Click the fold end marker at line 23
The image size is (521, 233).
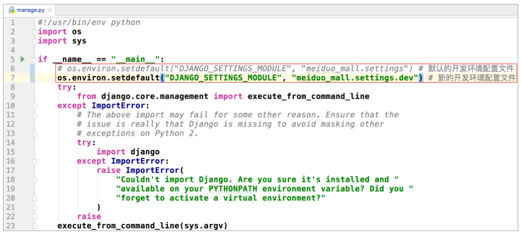(x=34, y=227)
